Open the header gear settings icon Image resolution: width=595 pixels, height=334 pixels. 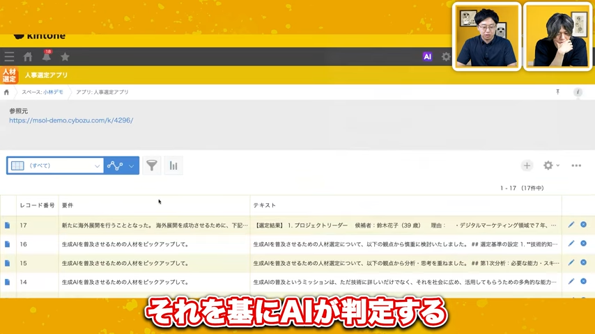[x=446, y=57]
